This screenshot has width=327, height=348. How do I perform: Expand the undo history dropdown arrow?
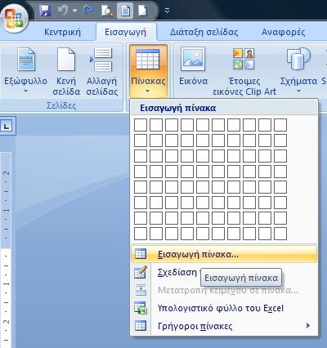[x=74, y=11]
